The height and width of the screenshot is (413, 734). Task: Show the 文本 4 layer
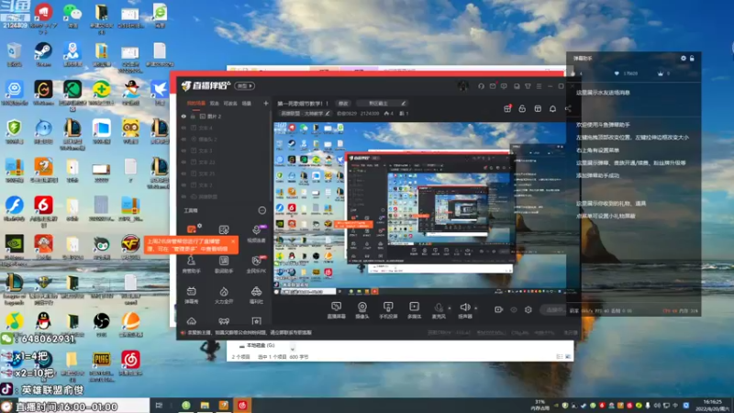pos(183,128)
